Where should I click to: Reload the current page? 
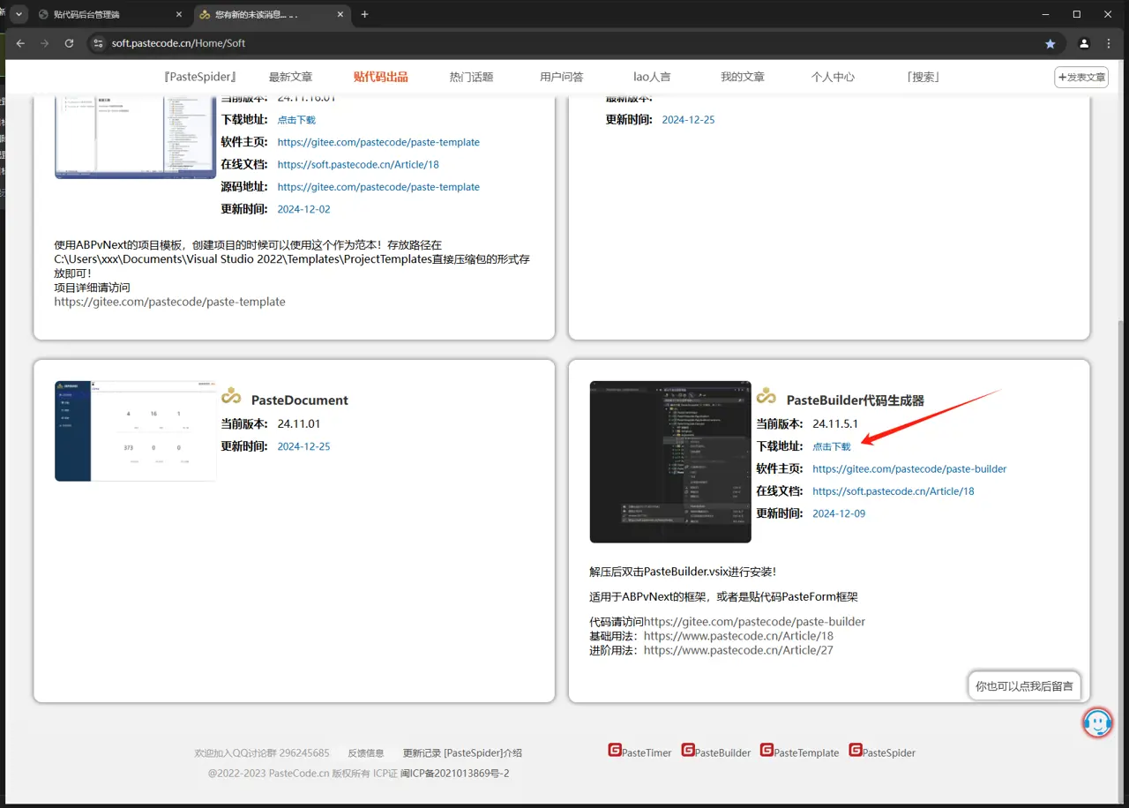[x=70, y=43]
